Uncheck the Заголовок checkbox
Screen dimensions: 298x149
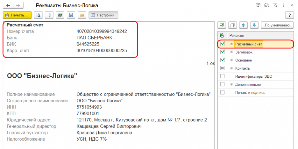point(222,52)
